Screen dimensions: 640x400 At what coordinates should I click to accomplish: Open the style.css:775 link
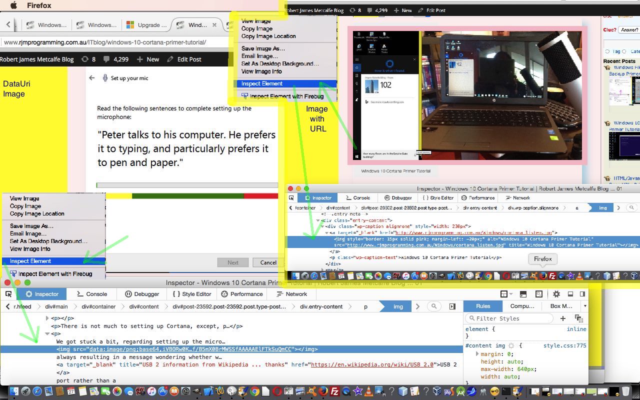(x=564, y=345)
